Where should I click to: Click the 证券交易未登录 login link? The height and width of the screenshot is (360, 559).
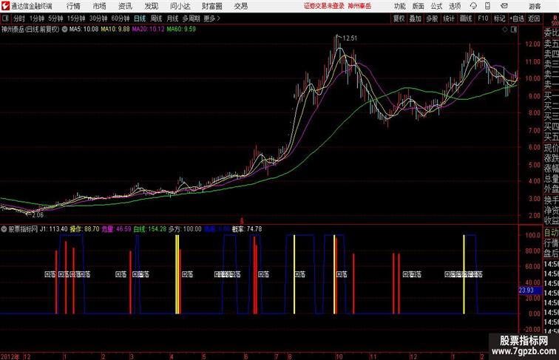[x=324, y=6]
